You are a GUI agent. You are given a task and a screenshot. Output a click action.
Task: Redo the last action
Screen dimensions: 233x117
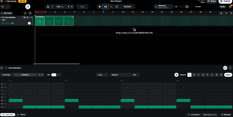[x=8, y=7]
